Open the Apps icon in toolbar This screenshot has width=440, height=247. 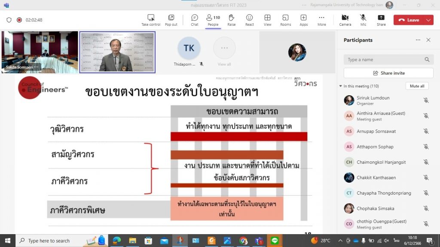[303, 20]
